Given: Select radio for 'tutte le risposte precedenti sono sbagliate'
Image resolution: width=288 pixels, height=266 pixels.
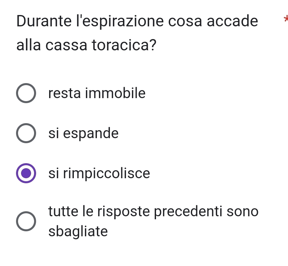Looking at the screenshot, I should pyautogui.click(x=26, y=221).
